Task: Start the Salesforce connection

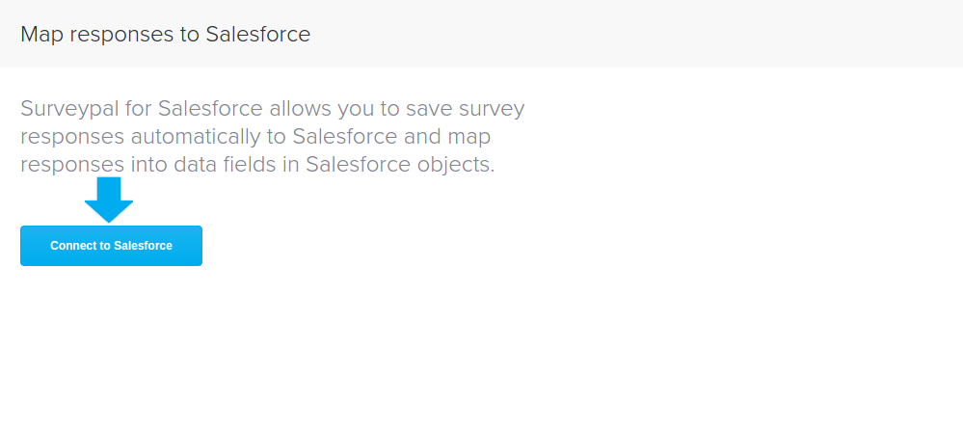Action: (111, 246)
